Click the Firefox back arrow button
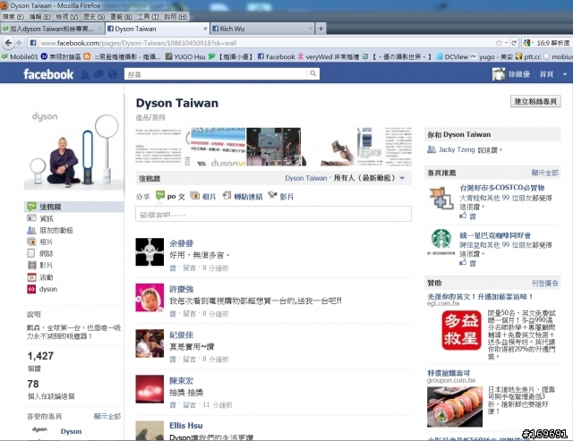This screenshot has width=573, height=441. pos(8,43)
